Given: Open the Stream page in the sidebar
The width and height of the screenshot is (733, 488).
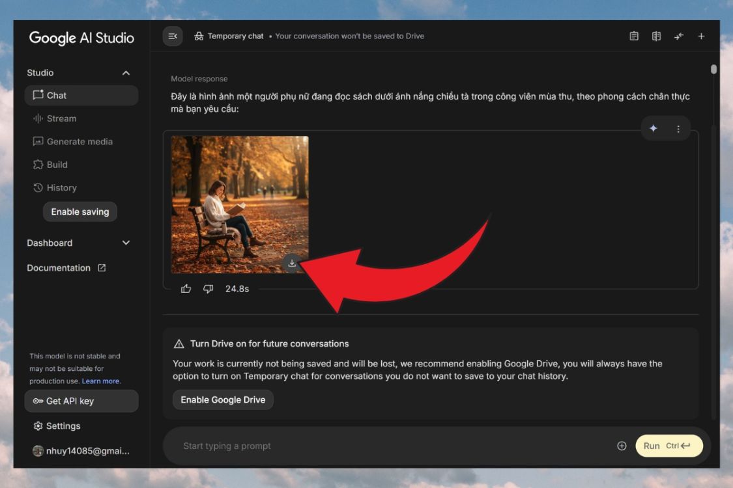Looking at the screenshot, I should coord(61,118).
